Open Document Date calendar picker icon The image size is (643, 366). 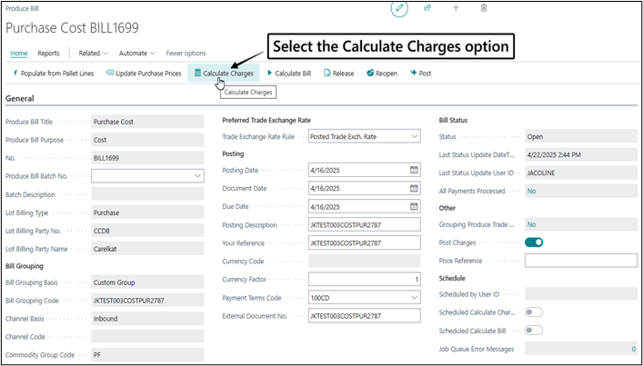pyautogui.click(x=414, y=188)
